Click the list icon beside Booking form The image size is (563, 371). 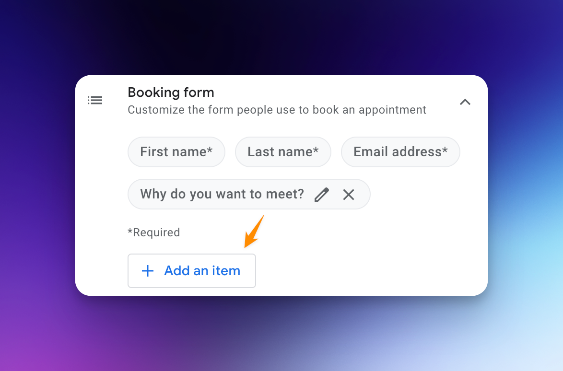95,100
